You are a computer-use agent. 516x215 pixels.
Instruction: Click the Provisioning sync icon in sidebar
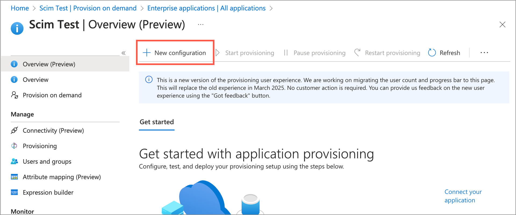[x=14, y=146]
